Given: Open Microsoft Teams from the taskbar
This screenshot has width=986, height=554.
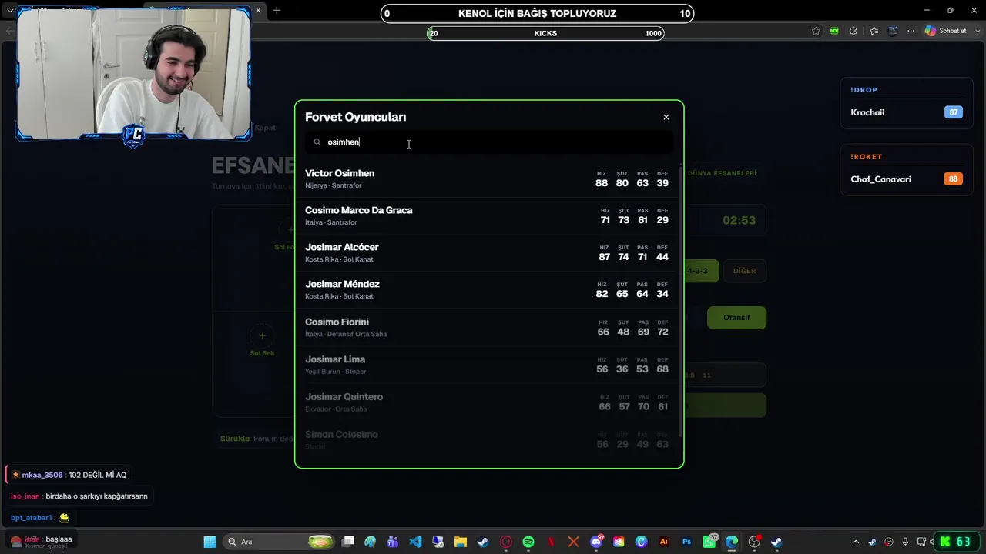Looking at the screenshot, I should pos(393,542).
